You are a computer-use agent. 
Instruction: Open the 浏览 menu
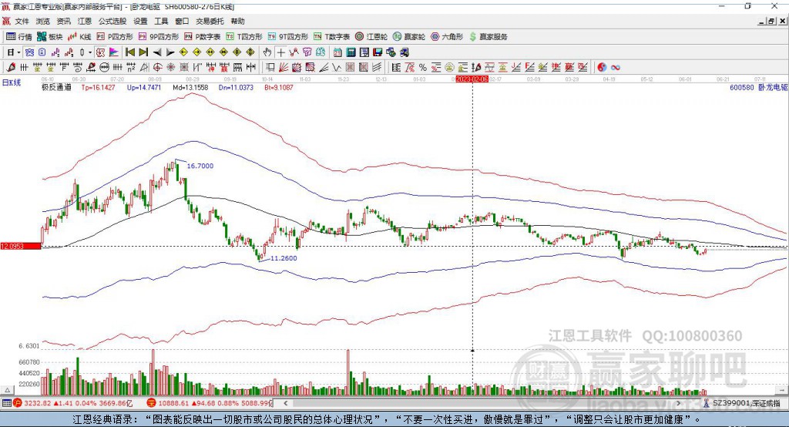pyautogui.click(x=43, y=21)
